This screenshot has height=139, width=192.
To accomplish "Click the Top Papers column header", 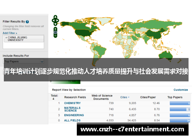I will [175, 97].
